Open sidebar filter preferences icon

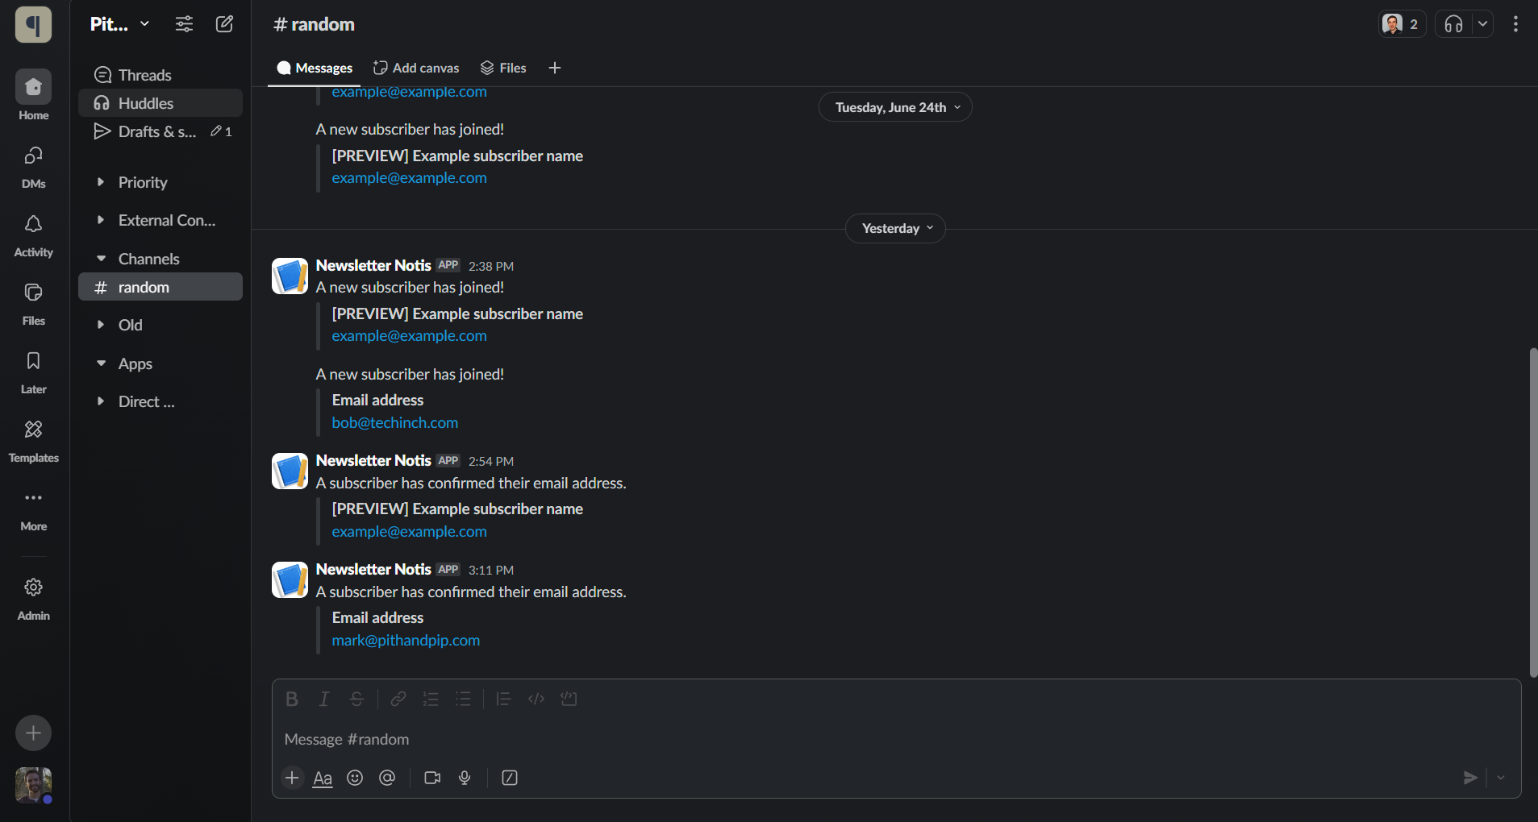pyautogui.click(x=184, y=24)
